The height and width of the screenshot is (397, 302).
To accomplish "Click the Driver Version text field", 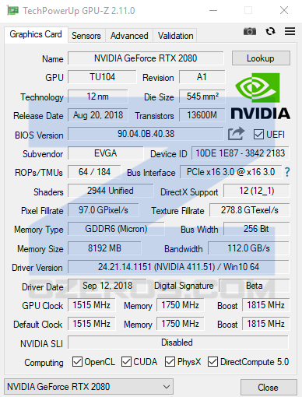I will [178, 267].
